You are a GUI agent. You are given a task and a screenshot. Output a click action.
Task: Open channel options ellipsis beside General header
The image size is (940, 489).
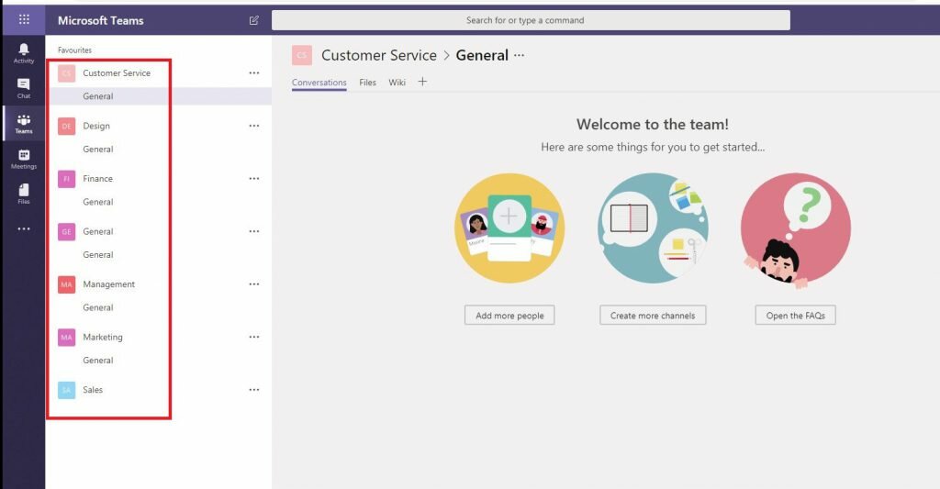[x=520, y=55]
